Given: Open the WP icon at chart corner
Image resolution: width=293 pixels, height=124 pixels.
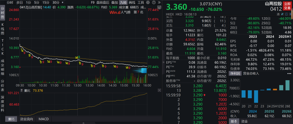Looking at the screenshot, I should pos(159,7).
